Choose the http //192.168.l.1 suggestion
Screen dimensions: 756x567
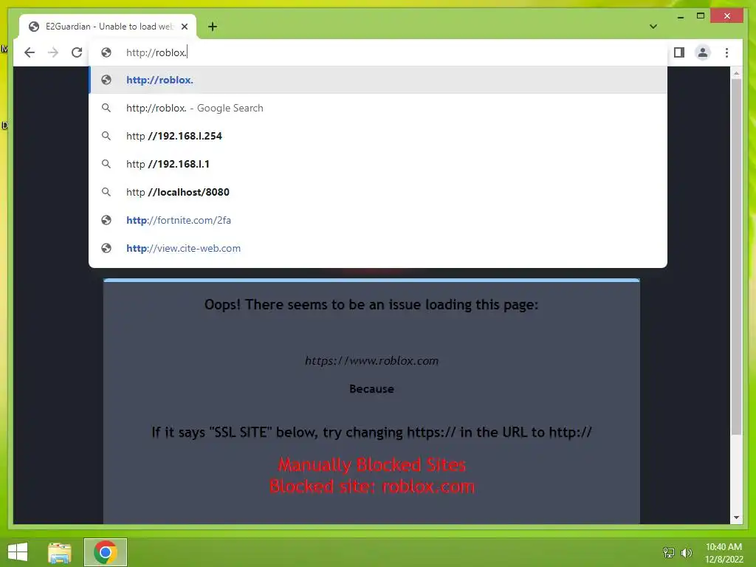click(378, 164)
